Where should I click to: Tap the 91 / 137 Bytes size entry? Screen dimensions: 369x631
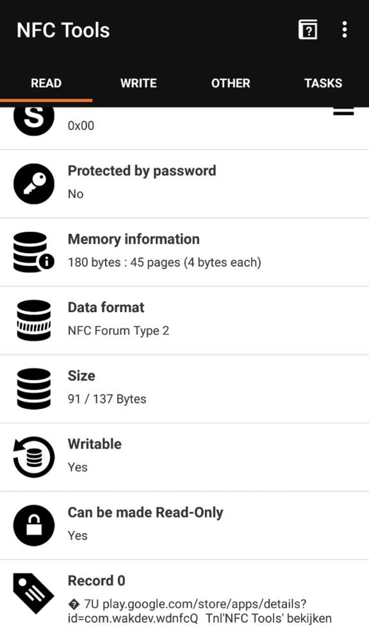[107, 399]
